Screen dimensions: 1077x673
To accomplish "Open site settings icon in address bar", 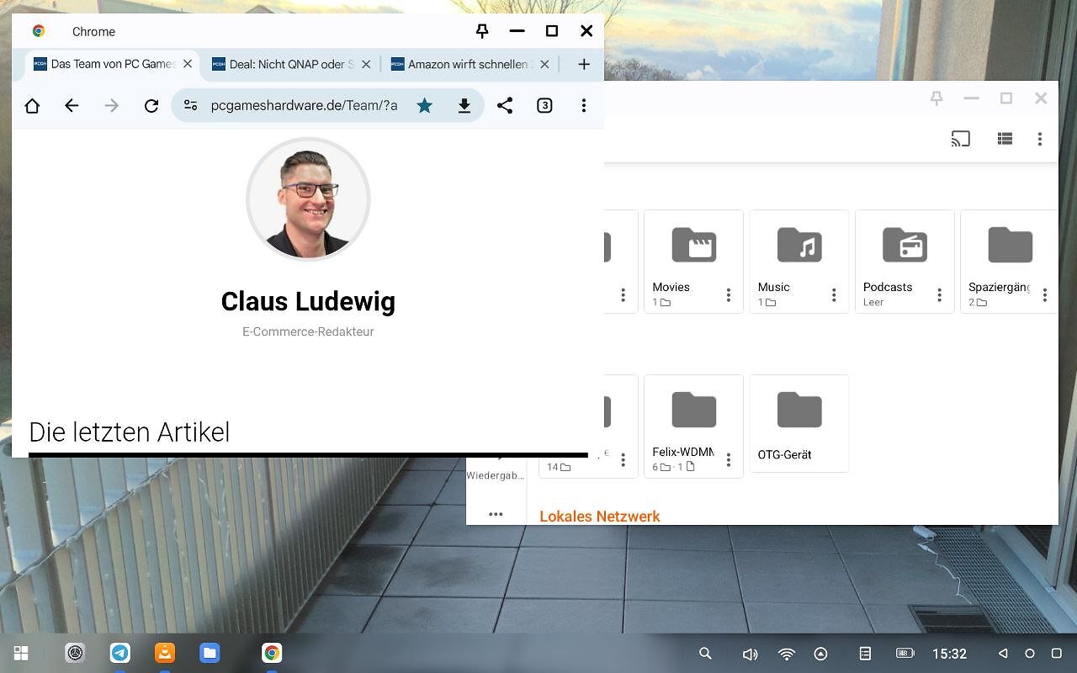I will [191, 105].
